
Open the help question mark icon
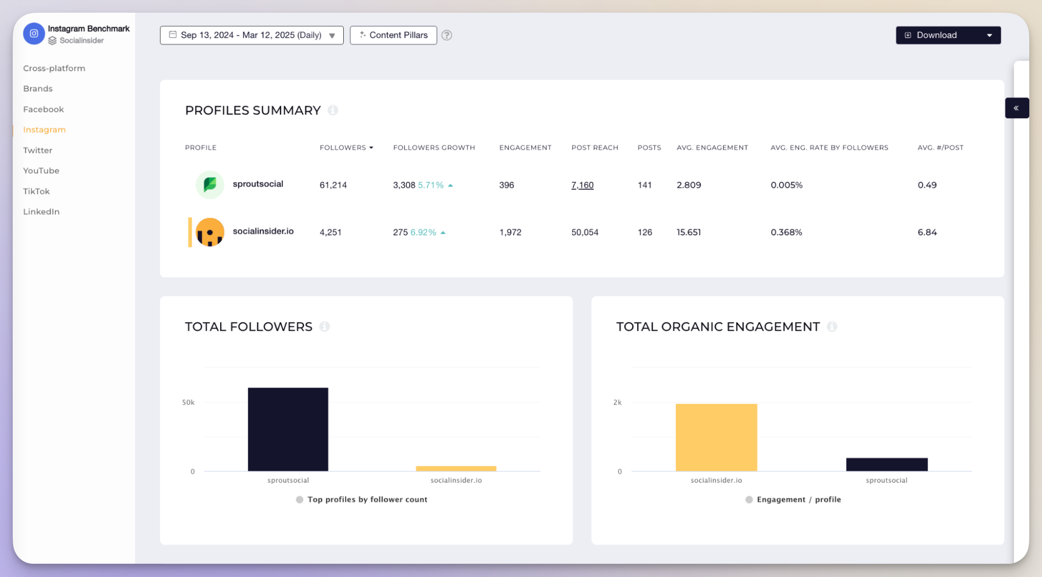click(446, 35)
